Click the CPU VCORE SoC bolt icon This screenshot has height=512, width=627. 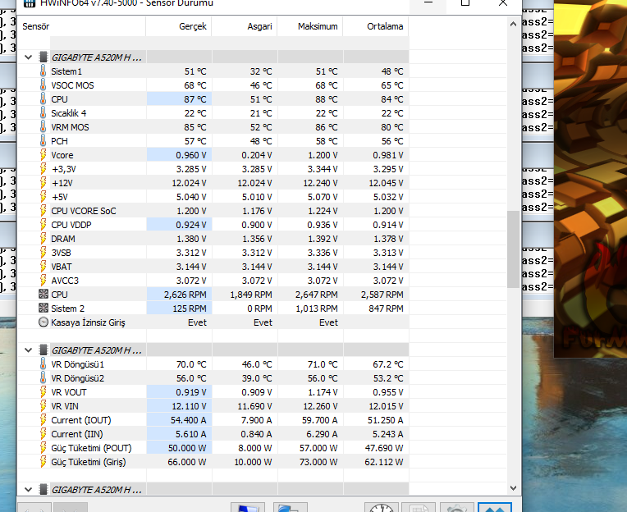point(43,211)
